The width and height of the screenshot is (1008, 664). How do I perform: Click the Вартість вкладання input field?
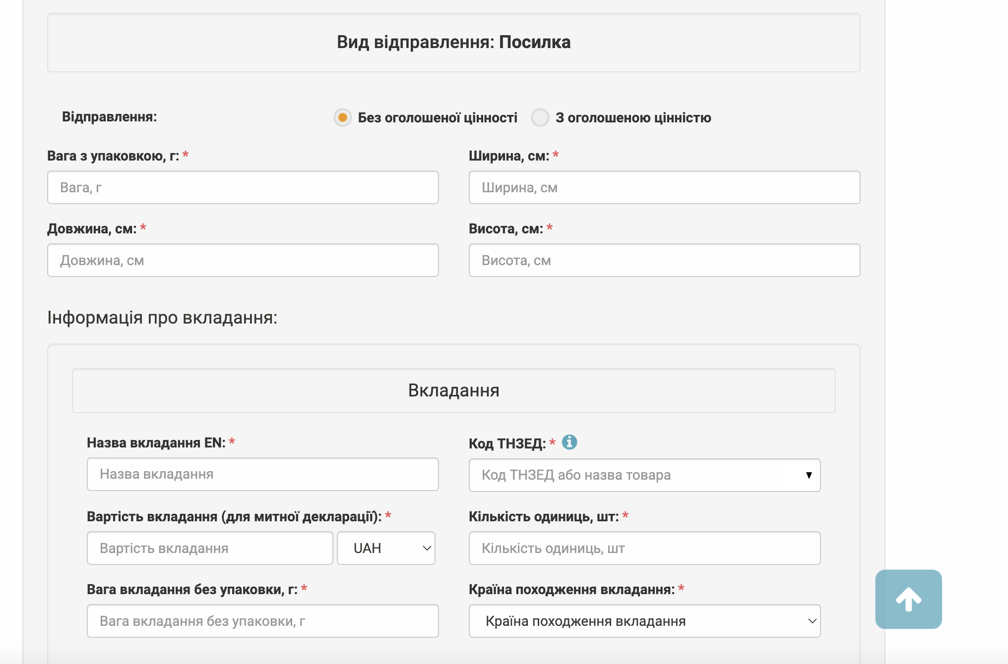pos(210,548)
